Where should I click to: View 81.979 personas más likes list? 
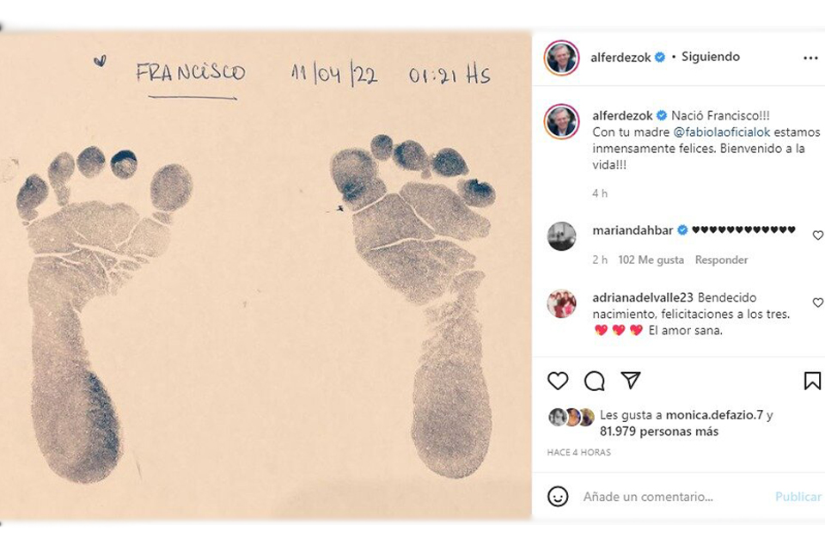coord(659,431)
